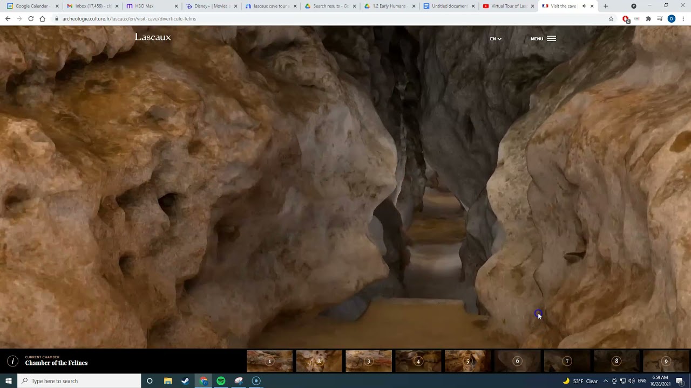Open a new browser tab
This screenshot has width=691, height=388.
(x=605, y=6)
